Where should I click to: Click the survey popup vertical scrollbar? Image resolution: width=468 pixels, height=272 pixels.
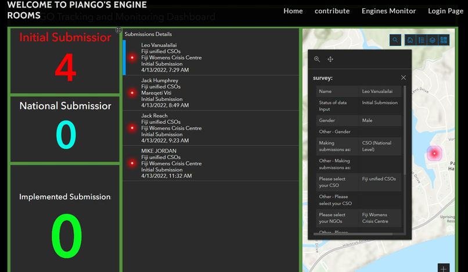click(x=405, y=130)
